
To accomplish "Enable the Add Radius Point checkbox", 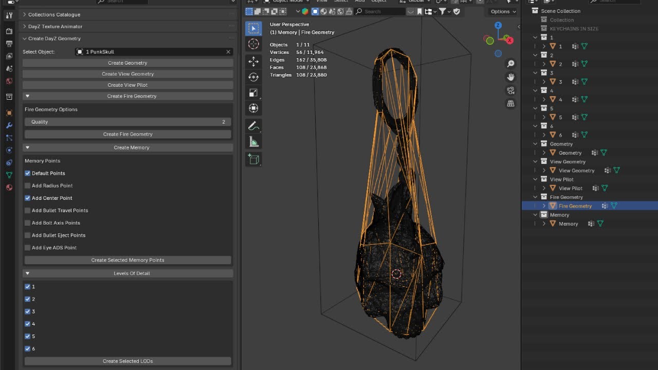I will 28,186.
